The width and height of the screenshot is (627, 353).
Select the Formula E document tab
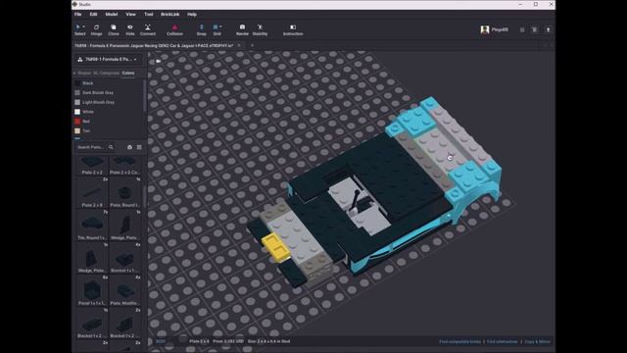(x=154, y=46)
